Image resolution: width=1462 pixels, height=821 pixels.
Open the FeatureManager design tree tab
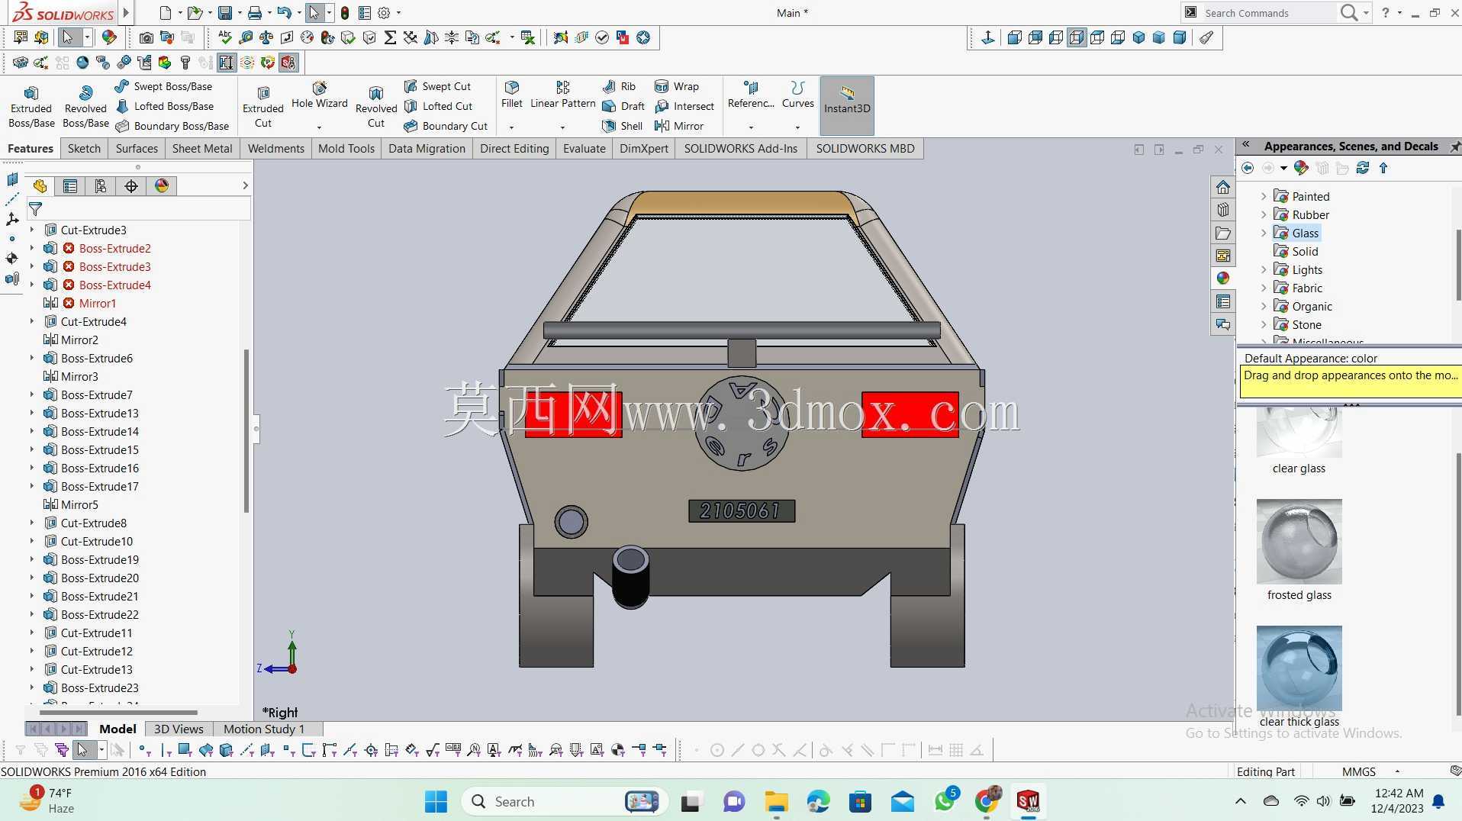(x=40, y=186)
